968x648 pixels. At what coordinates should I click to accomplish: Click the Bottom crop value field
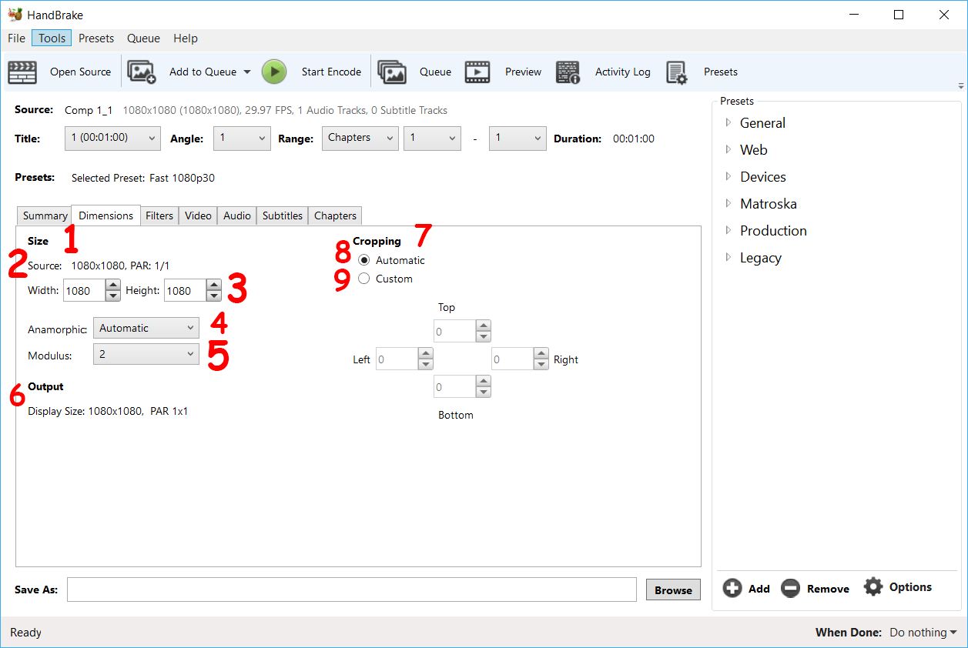[454, 387]
